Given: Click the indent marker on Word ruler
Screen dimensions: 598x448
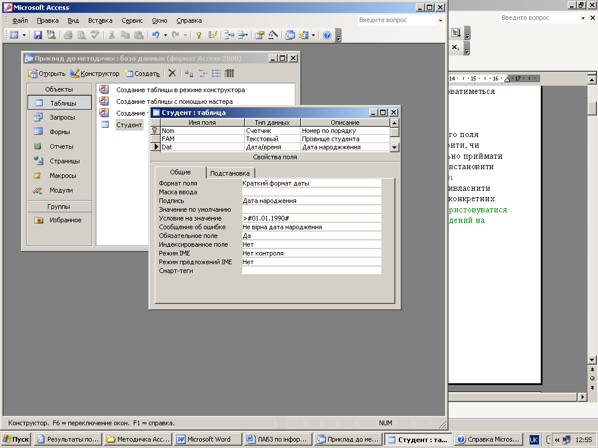Looking at the screenshot, I should tap(507, 79).
